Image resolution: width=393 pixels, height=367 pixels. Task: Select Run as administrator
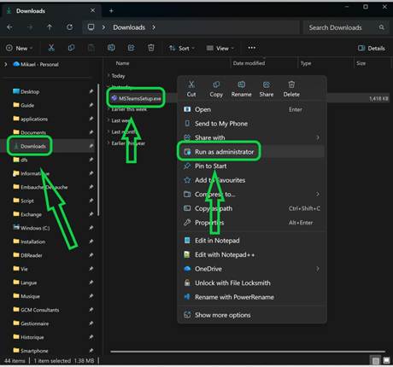click(252, 152)
